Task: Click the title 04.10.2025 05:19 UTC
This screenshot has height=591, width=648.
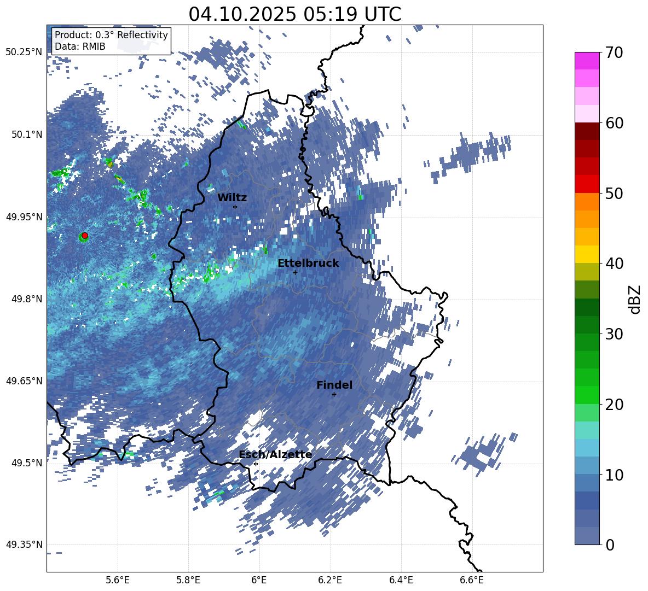Action: coord(294,14)
